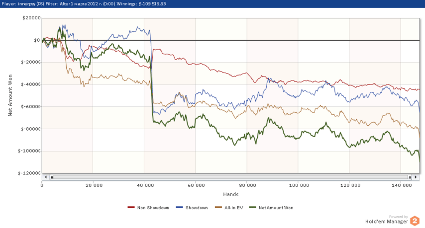The image size is (425, 228).
Task: Click the right grip handle of range scrollbar
Action: point(410,177)
